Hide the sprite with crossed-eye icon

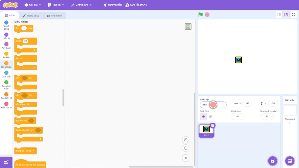point(210,117)
